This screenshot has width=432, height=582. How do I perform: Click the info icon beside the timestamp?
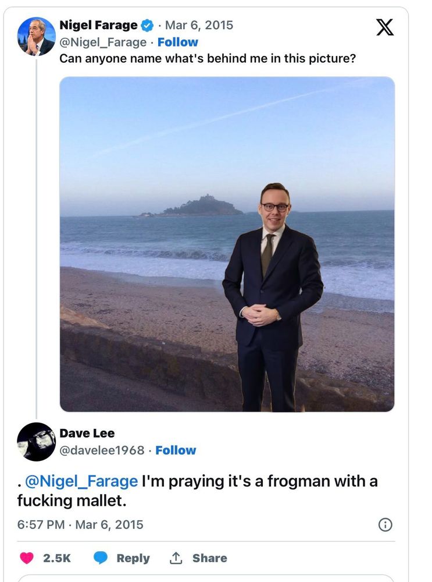click(x=385, y=524)
